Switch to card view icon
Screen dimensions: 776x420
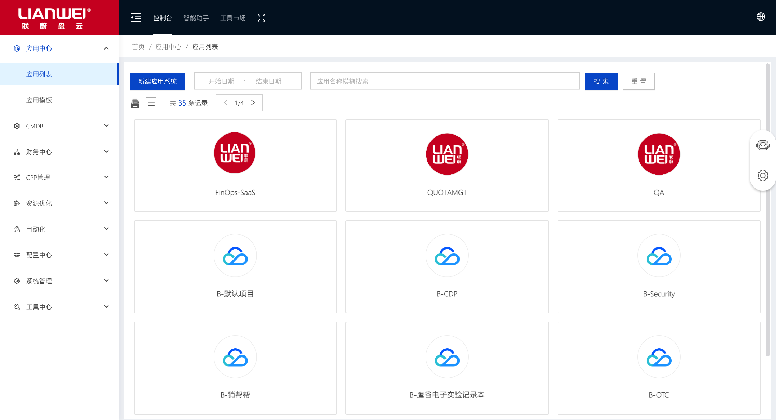pyautogui.click(x=135, y=103)
